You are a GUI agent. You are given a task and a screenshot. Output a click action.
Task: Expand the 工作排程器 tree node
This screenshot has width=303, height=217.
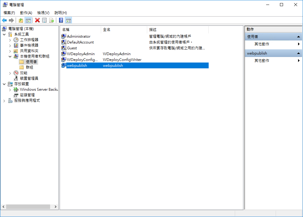click(x=10, y=40)
